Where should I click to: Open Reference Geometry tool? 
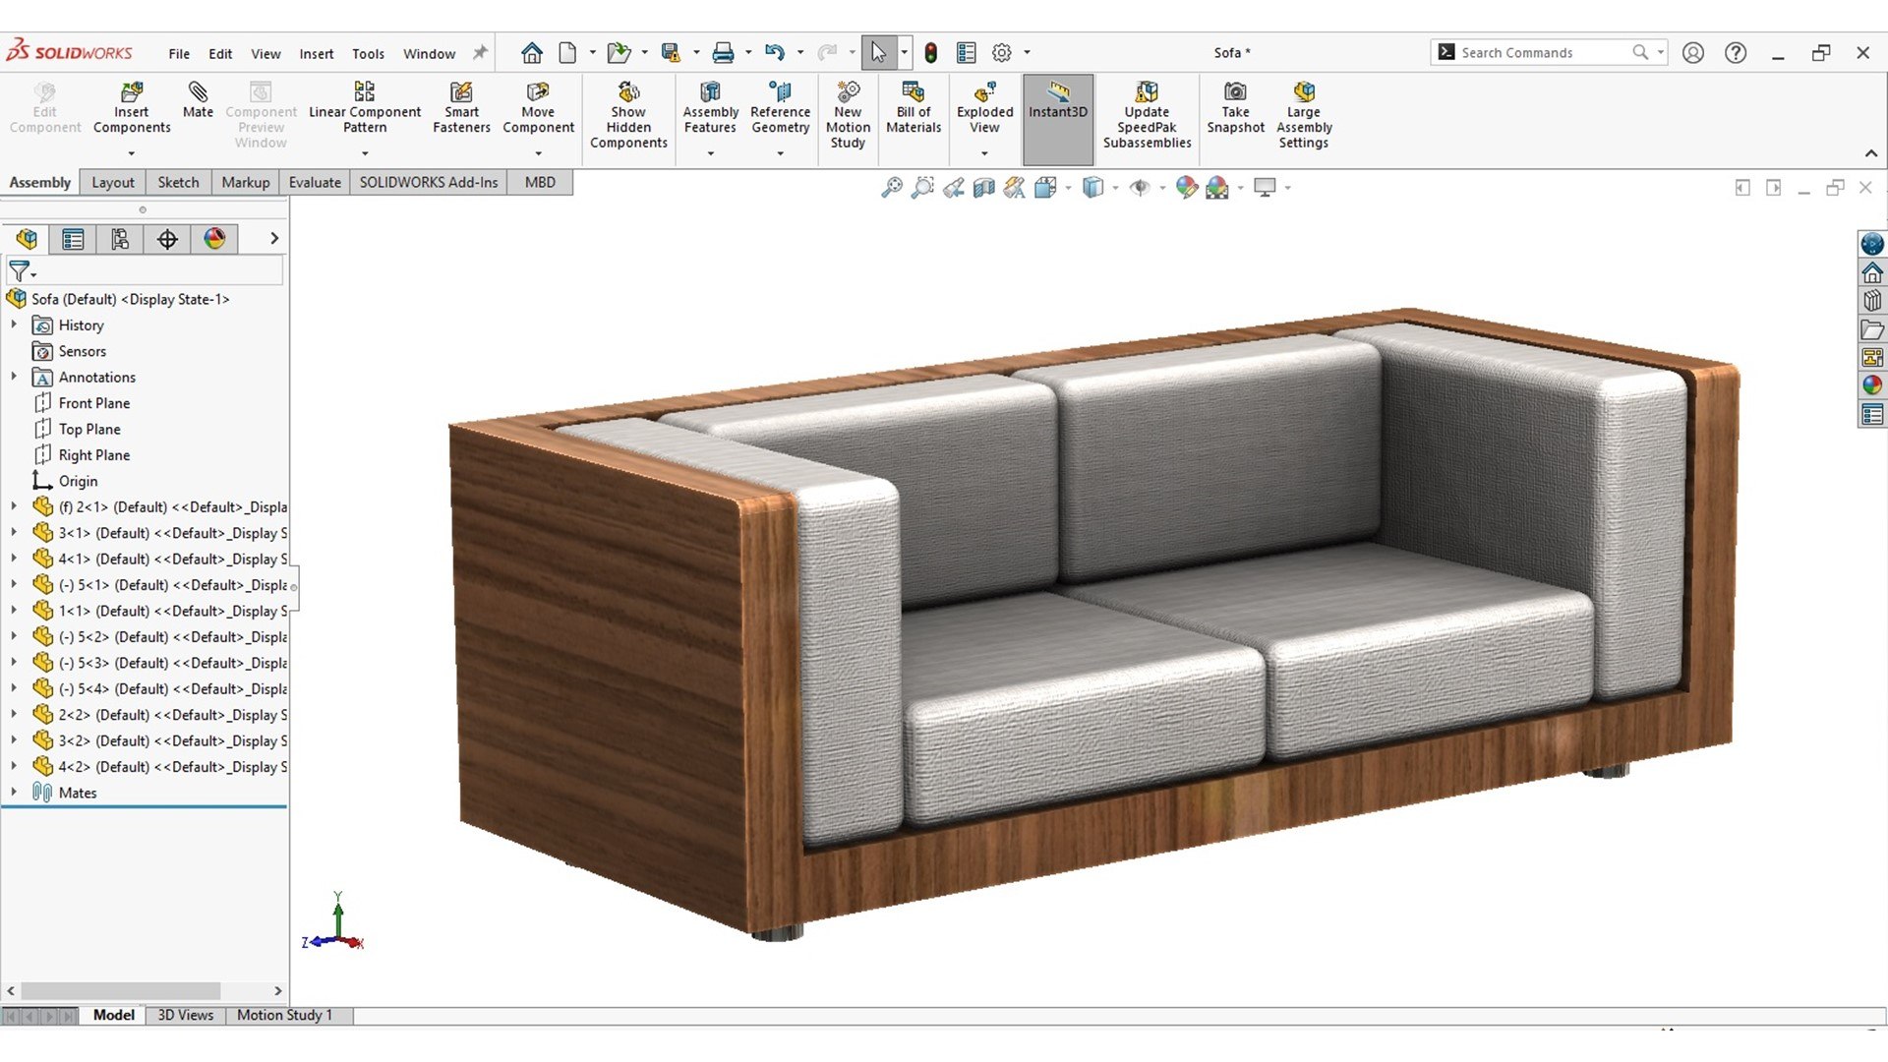tap(780, 108)
